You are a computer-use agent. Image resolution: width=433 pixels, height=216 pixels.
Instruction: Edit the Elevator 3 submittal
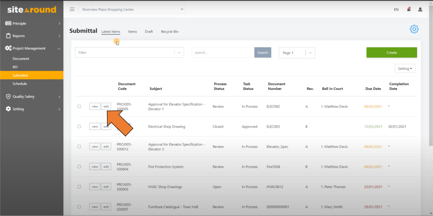(x=106, y=146)
